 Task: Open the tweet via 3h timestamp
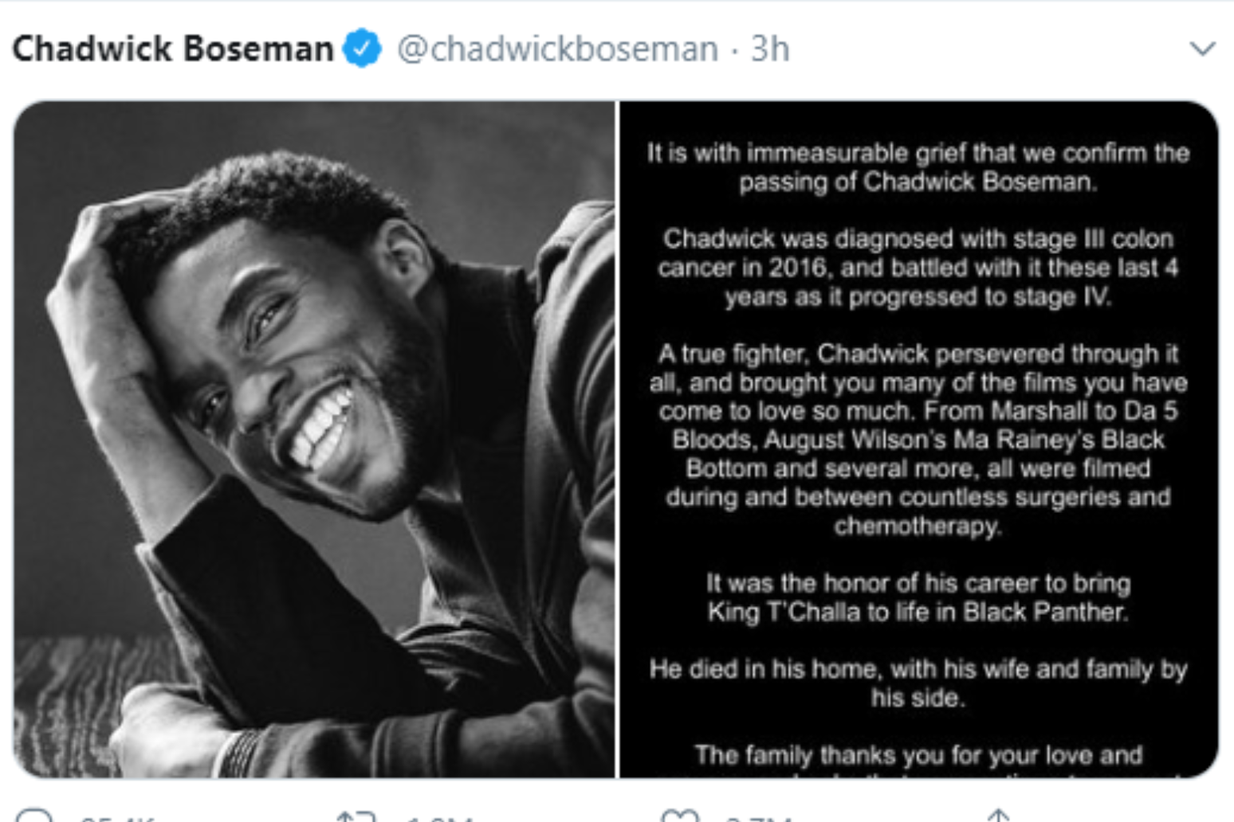(769, 49)
